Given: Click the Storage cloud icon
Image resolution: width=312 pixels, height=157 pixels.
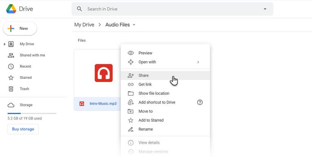Looking at the screenshot, I should coord(11,105).
